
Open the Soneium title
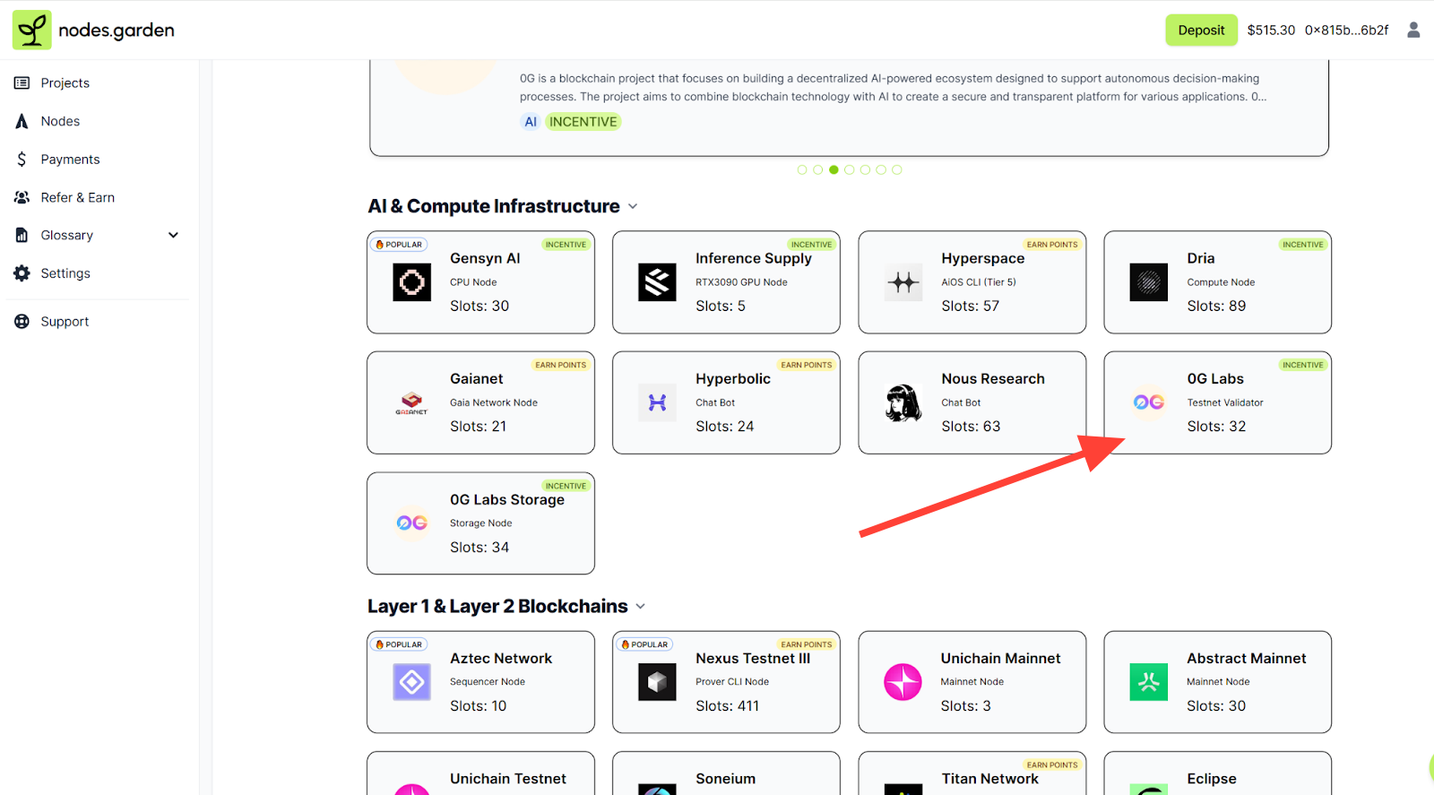(x=725, y=779)
